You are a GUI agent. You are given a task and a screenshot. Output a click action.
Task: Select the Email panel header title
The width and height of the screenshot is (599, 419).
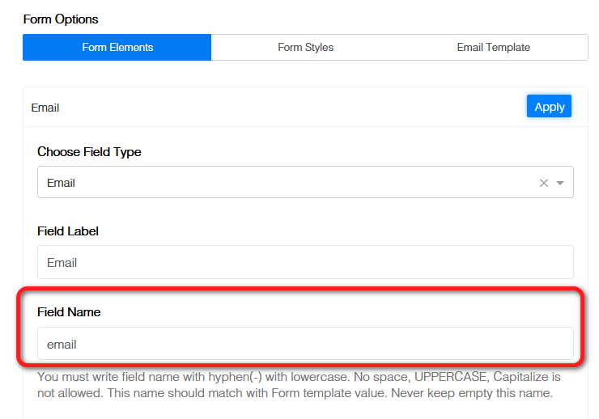pos(45,108)
